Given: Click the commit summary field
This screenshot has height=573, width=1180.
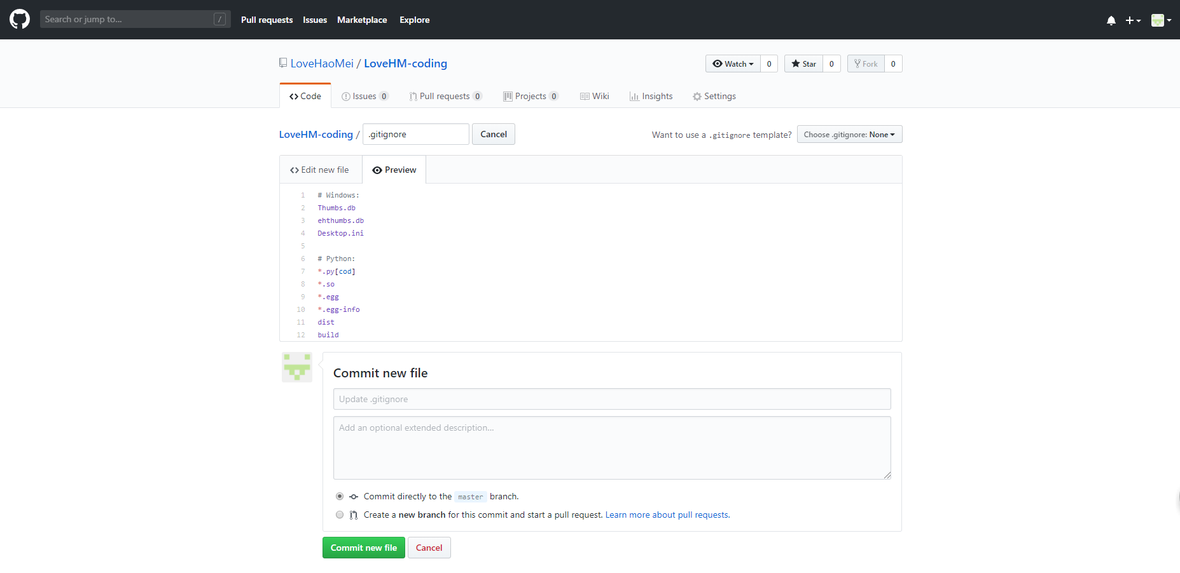Looking at the screenshot, I should click(612, 399).
